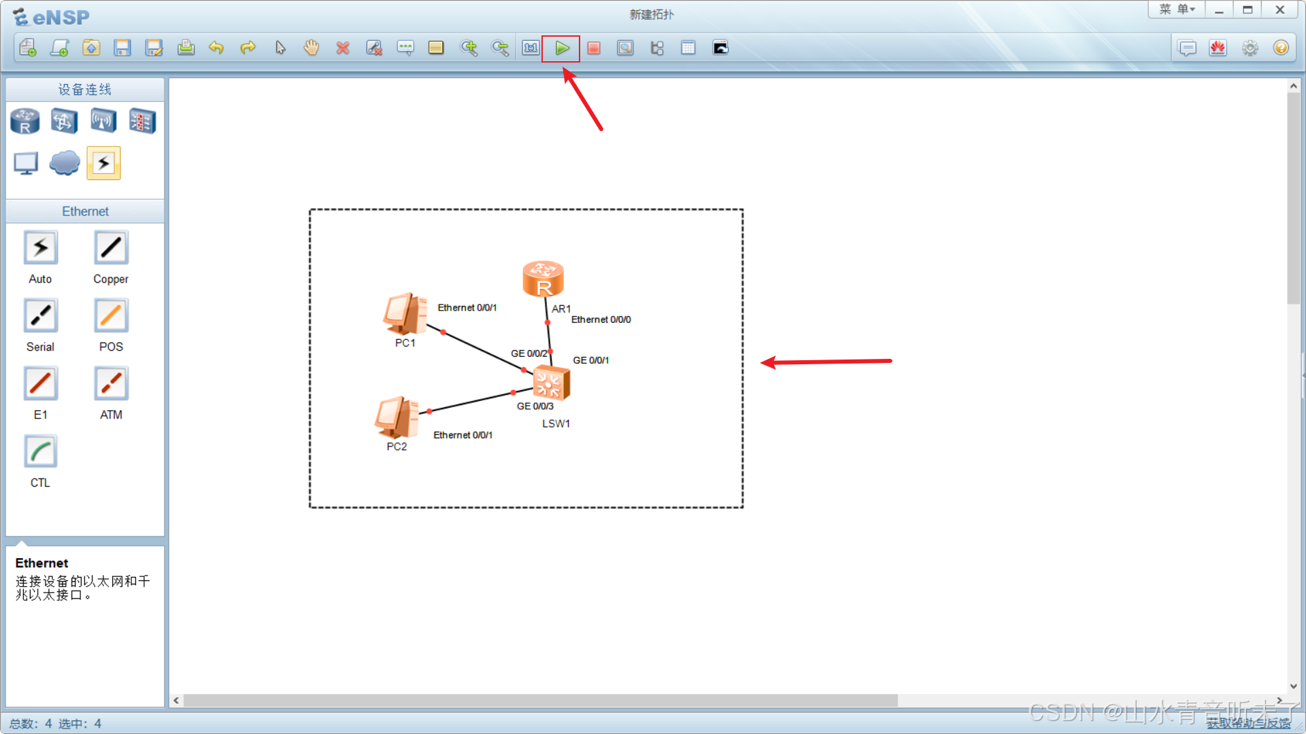The width and height of the screenshot is (1306, 734).
Task: Open the settings gear icon
Action: (x=1250, y=48)
